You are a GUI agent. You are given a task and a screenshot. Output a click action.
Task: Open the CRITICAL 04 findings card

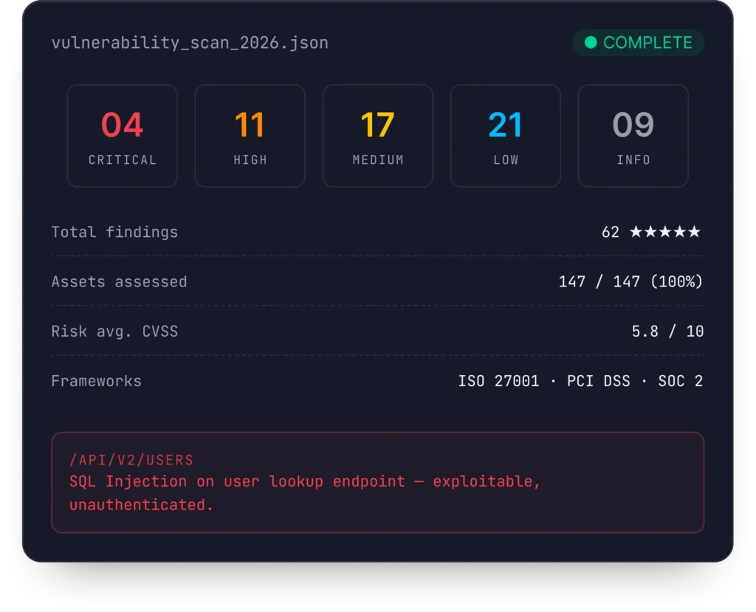point(122,136)
